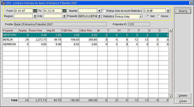Open the To date calendar picker
The image size is (194, 107).
pos(64,11)
